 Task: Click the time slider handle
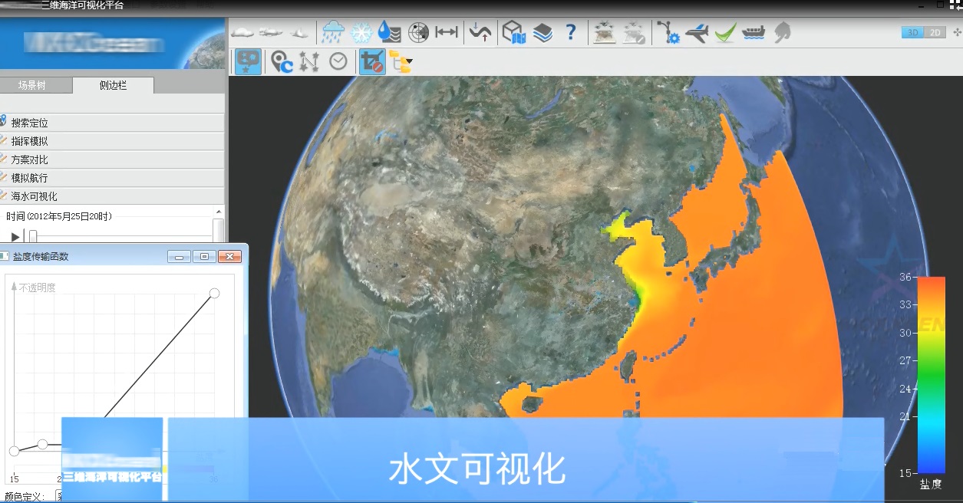(x=33, y=237)
